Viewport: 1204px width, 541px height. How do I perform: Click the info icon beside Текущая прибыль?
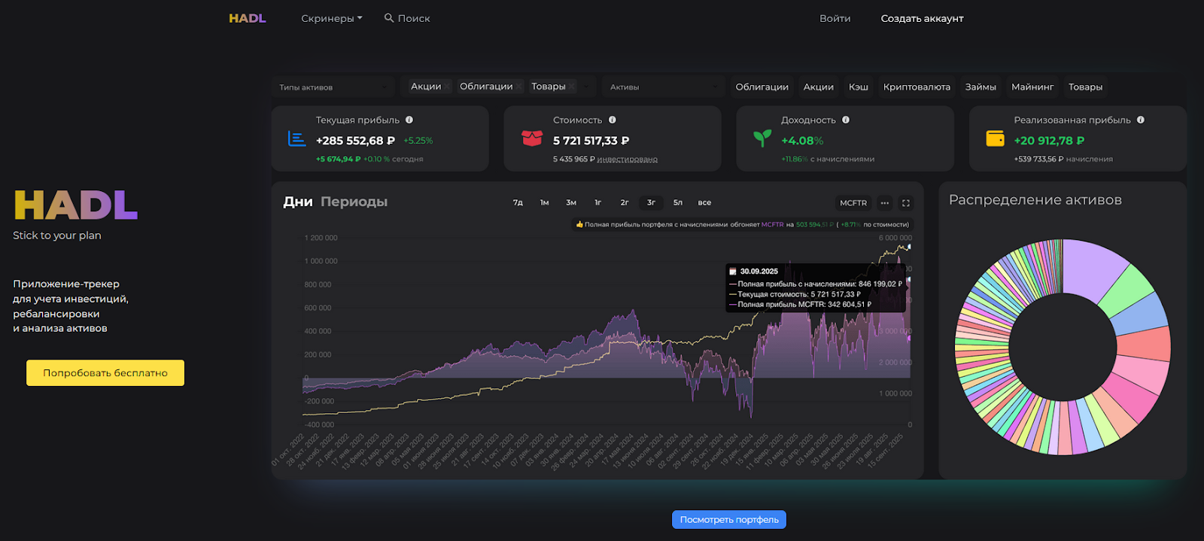(x=409, y=120)
